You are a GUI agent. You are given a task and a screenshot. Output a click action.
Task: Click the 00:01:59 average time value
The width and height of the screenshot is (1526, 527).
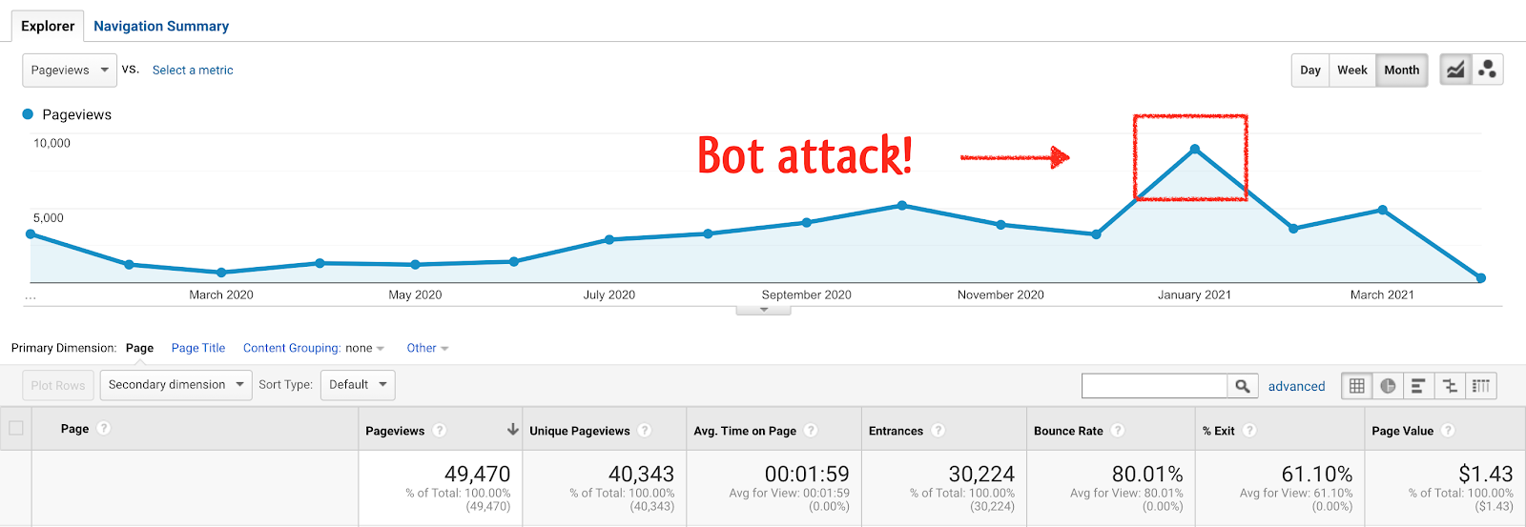[x=807, y=474]
